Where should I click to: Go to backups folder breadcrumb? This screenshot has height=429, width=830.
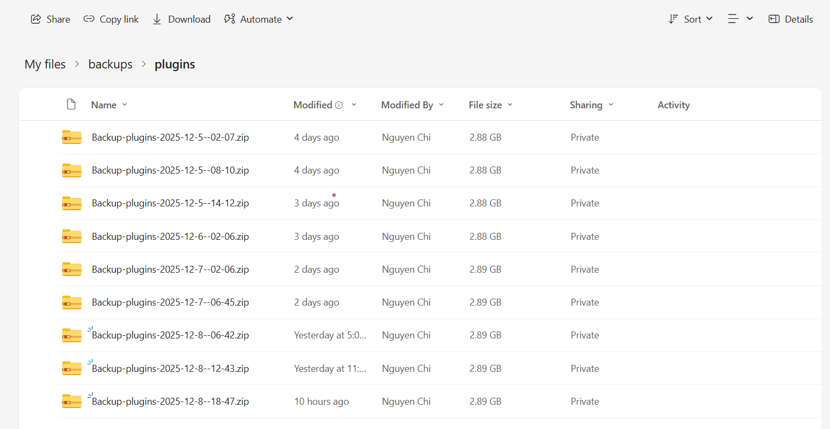[x=110, y=65]
